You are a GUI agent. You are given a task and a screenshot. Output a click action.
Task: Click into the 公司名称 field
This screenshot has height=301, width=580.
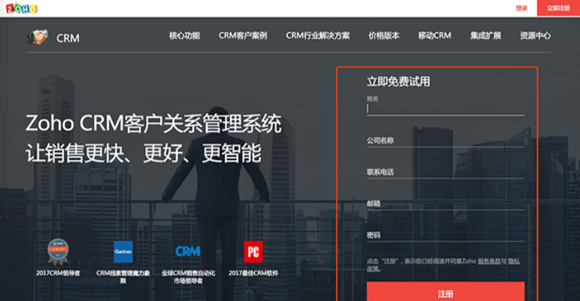(445, 141)
